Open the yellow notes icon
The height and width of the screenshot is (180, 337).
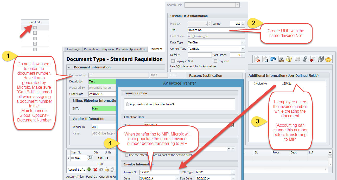[289, 59]
